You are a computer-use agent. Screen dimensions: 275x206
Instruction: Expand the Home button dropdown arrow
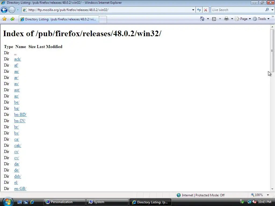[208, 19]
